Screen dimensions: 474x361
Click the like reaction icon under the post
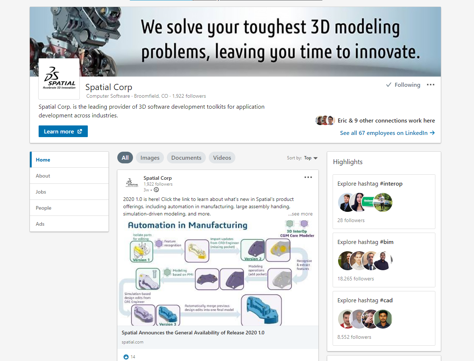(x=126, y=357)
